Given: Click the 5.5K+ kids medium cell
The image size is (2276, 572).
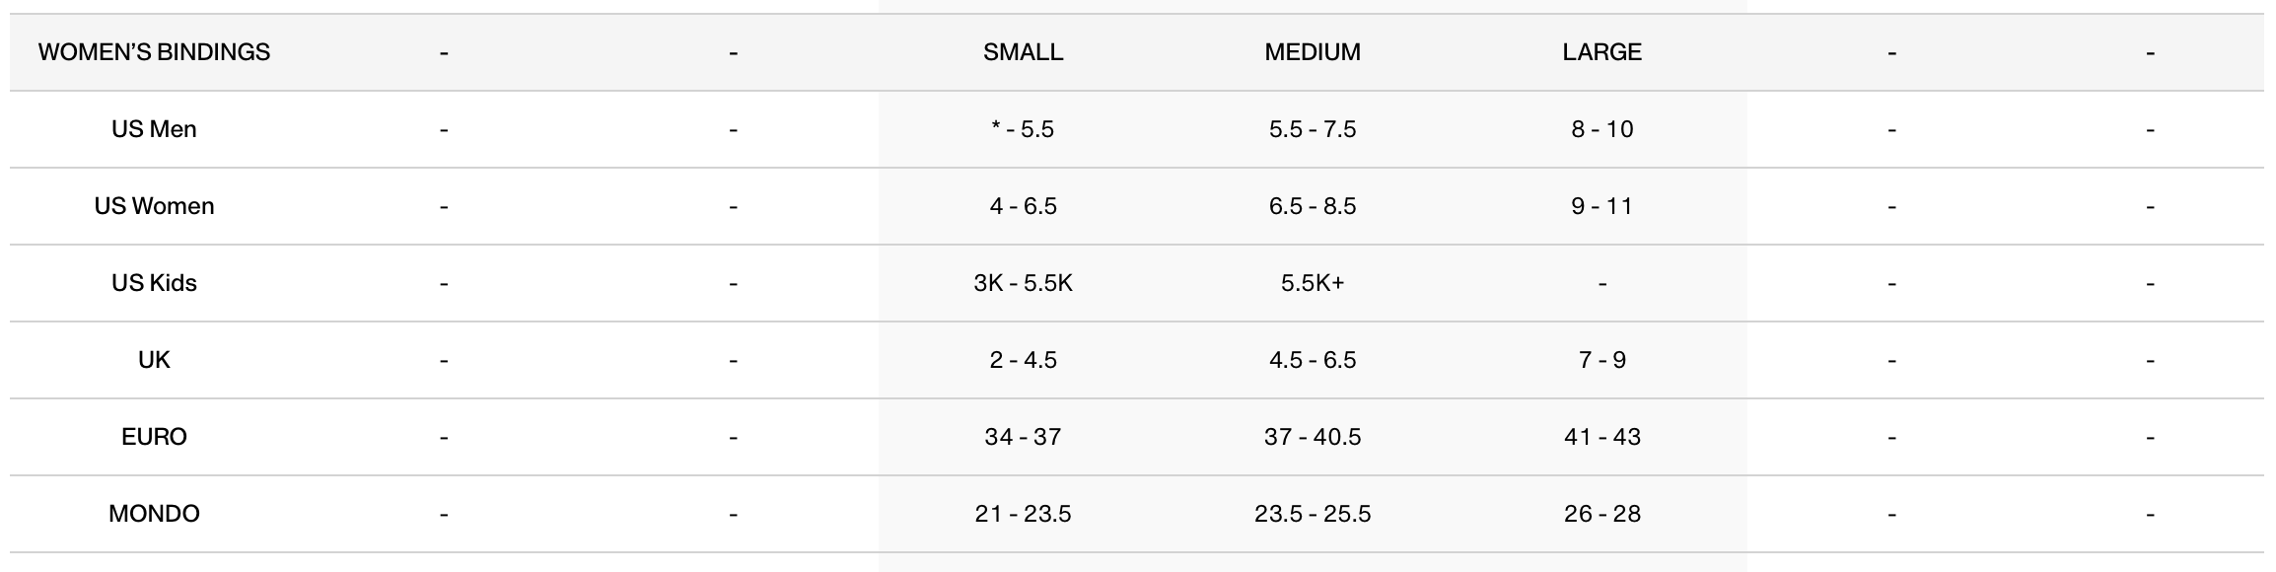Looking at the screenshot, I should pyautogui.click(x=1312, y=283).
